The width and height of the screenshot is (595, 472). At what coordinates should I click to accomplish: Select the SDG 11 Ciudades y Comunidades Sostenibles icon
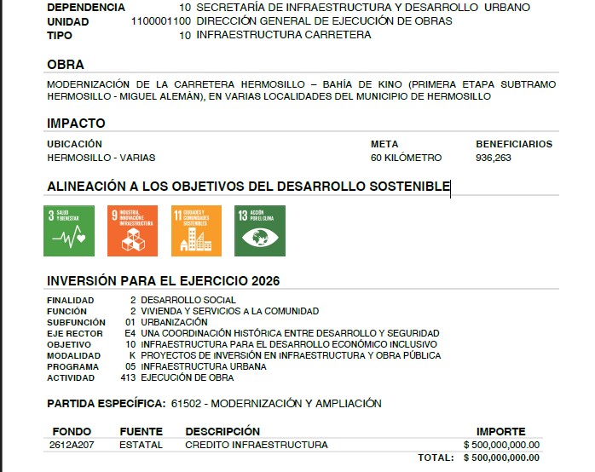pos(196,231)
